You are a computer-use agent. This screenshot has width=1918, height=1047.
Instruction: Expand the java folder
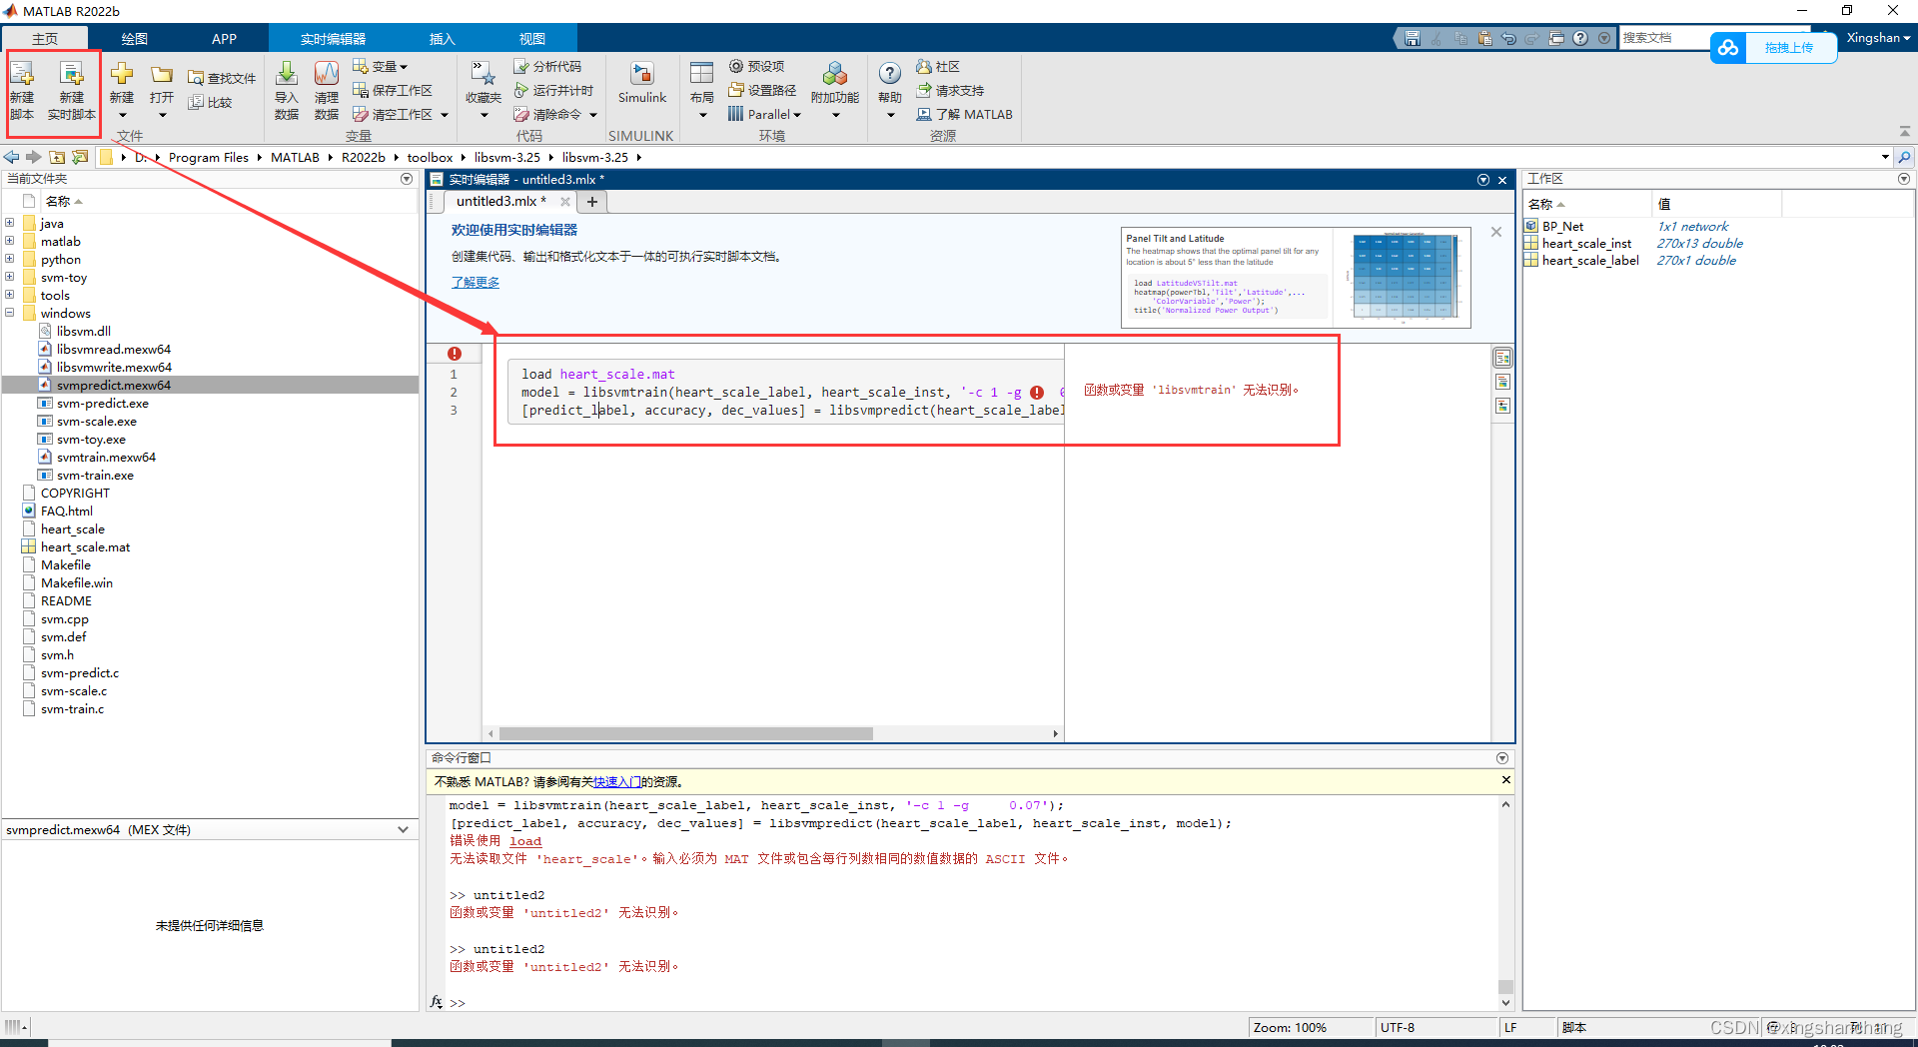point(9,223)
